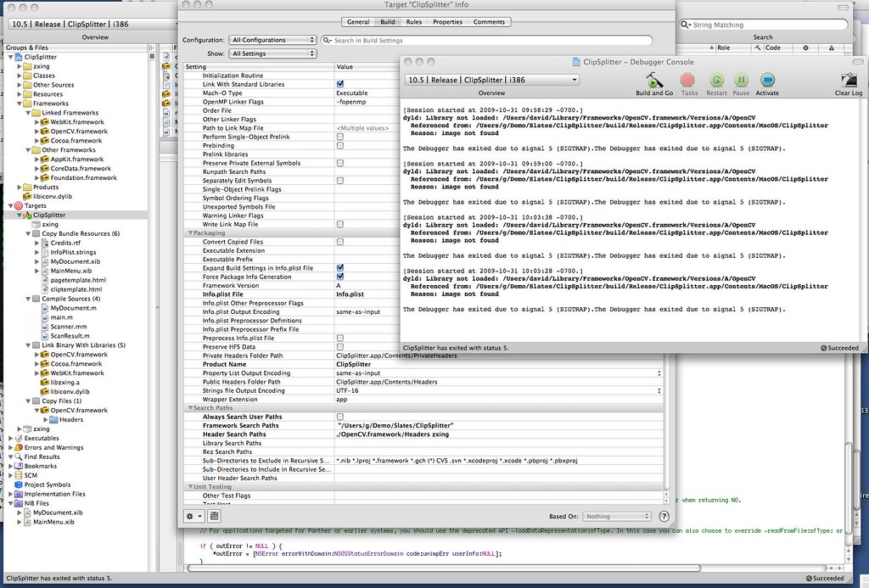
Task: Click the Find Results magnifier icon
Action: pos(19,456)
